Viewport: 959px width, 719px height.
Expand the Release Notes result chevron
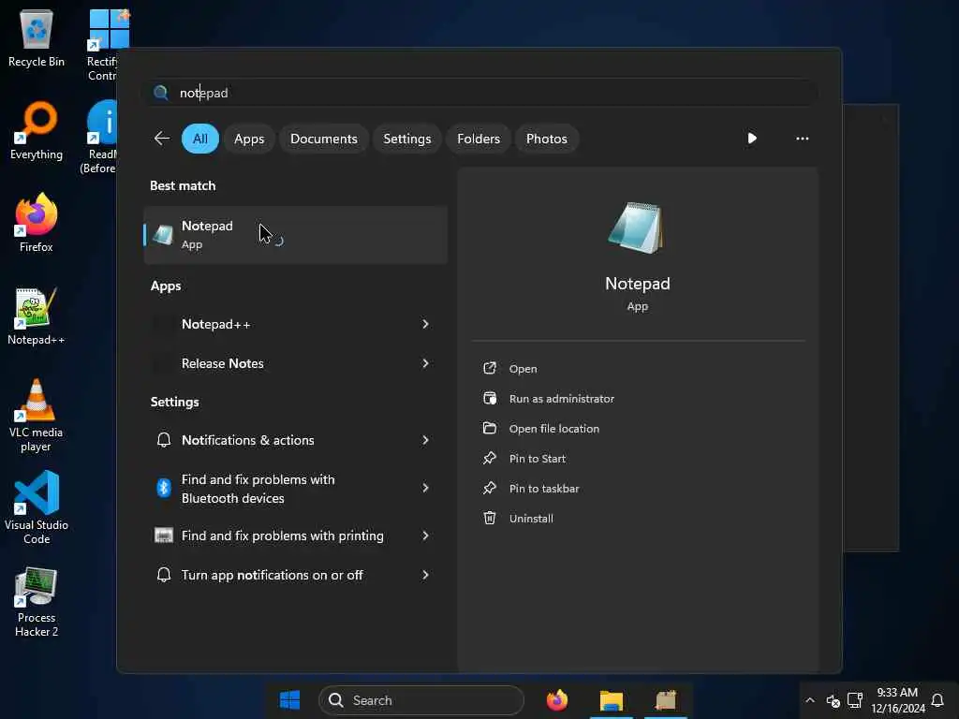click(425, 363)
